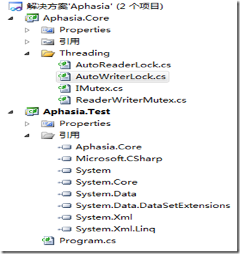Collapse the Aphasia.Test project node
This screenshot has width=240, height=254.
(10, 112)
